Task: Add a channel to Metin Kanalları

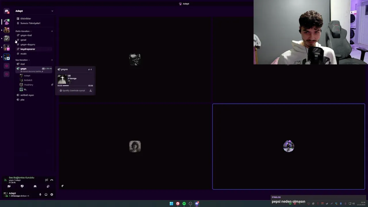Action: (52, 31)
